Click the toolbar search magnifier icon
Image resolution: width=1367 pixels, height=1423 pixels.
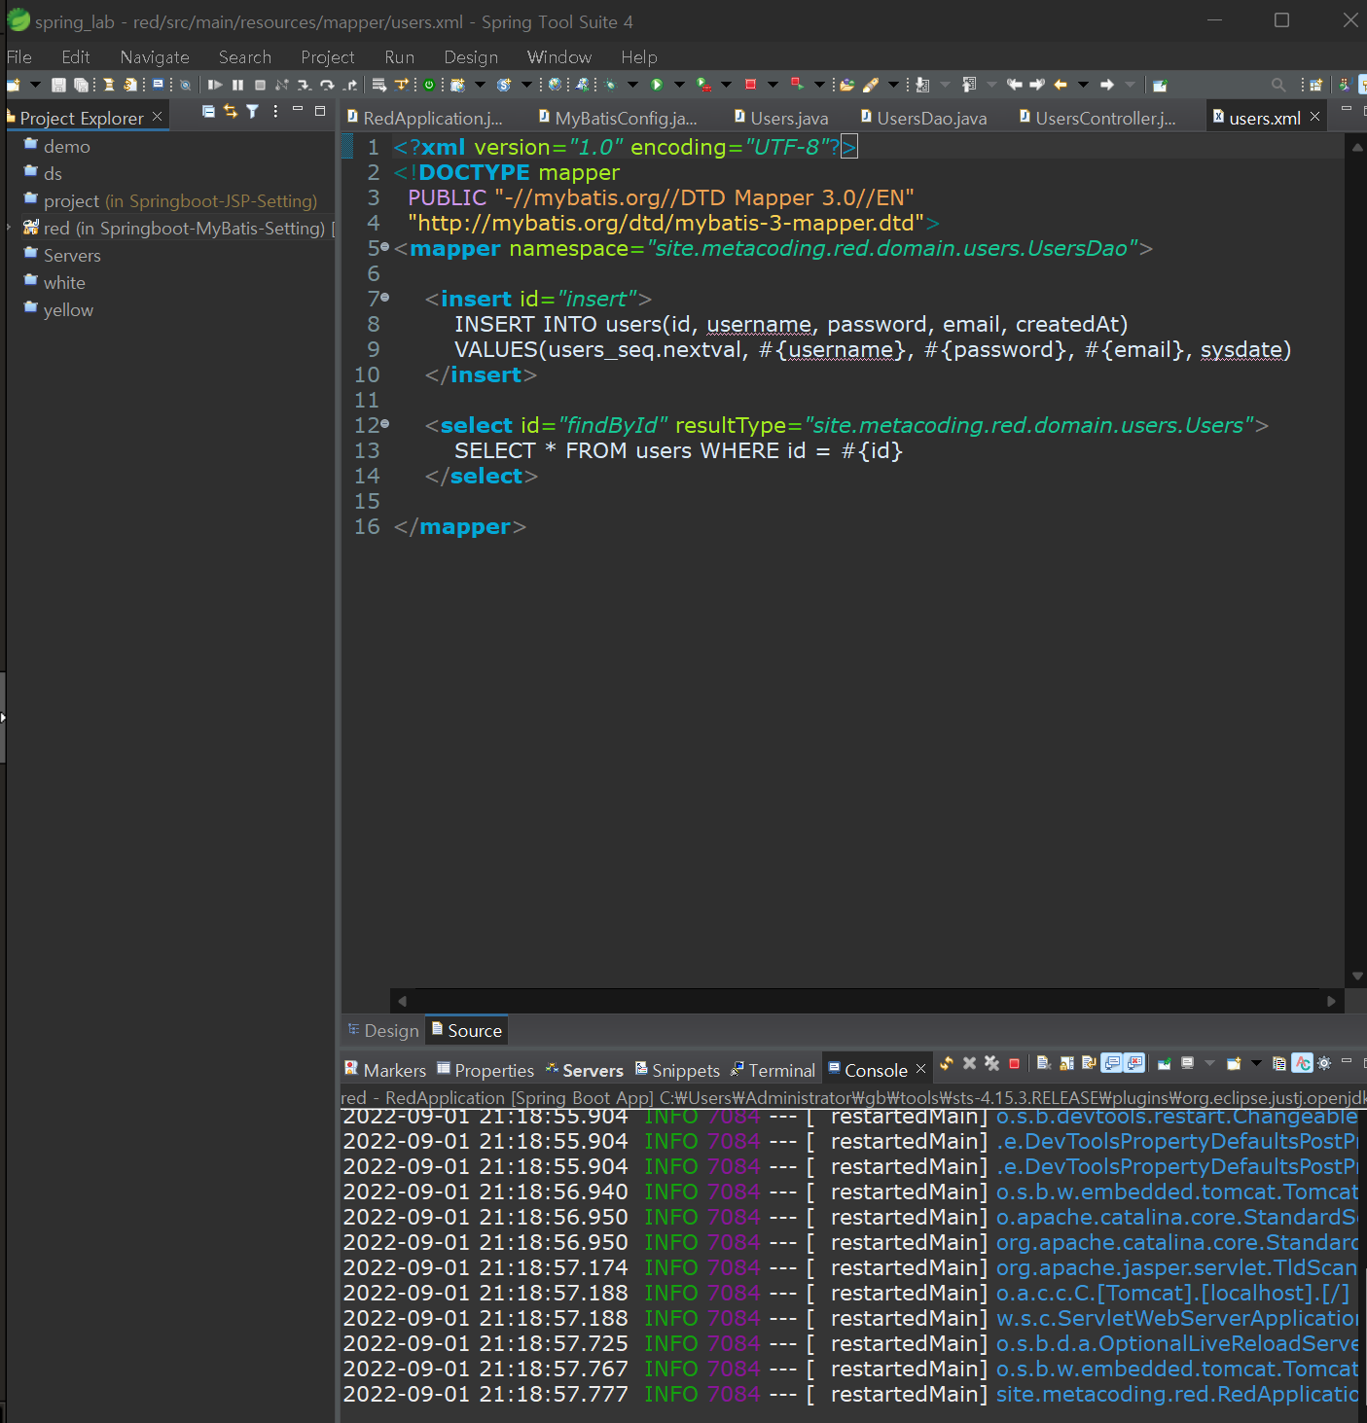tap(1278, 86)
